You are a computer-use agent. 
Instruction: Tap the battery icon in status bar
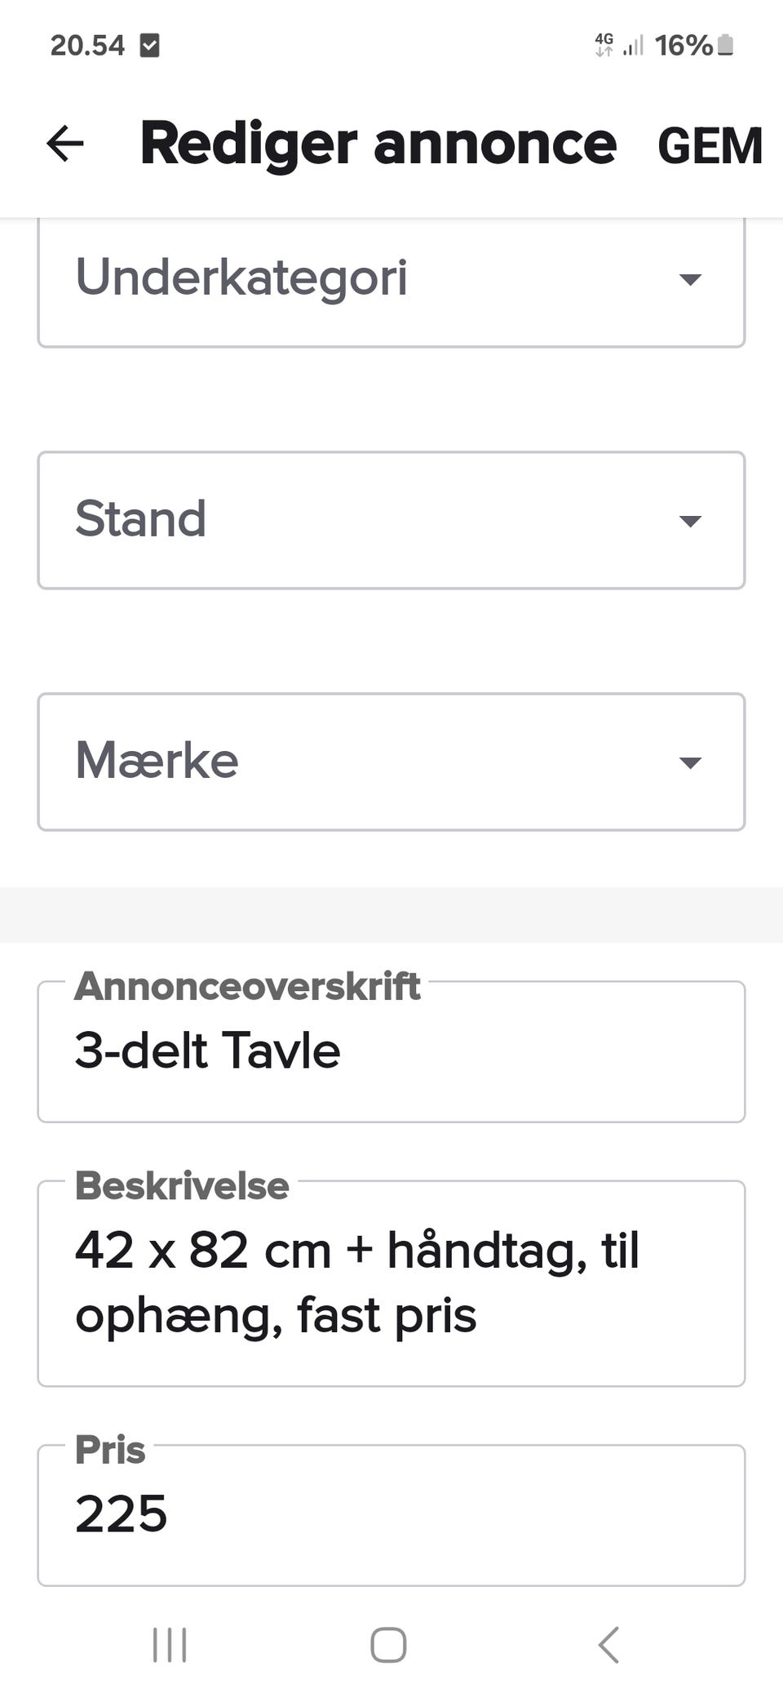[x=725, y=46]
